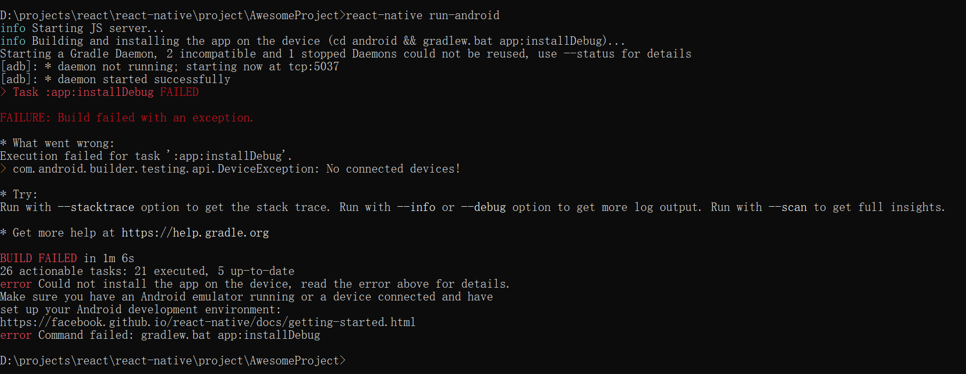Click the '--scan' option text

(788, 207)
